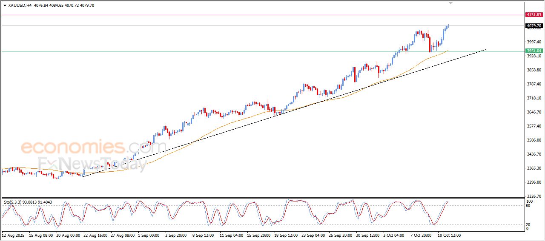Image resolution: width=545 pixels, height=241 pixels.
Task: Click the XAUUSD,H4 symbol title text
Action: (20, 6)
